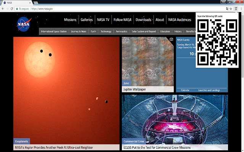Click the green secure padlock icon
244x152 pixels.
click(x=17, y=9)
